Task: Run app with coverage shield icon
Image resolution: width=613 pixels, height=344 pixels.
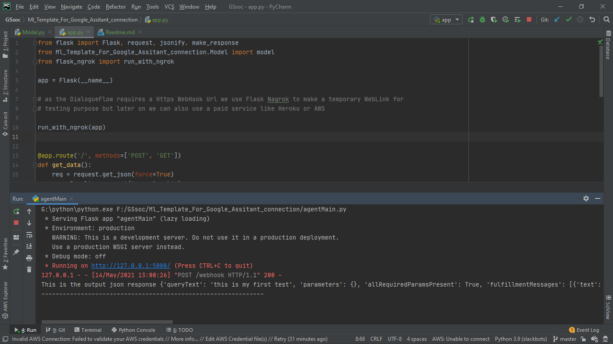Action: (x=494, y=20)
